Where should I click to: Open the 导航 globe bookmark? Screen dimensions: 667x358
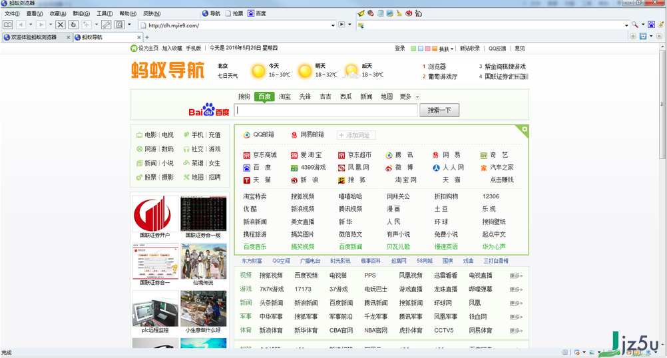pyautogui.click(x=211, y=13)
